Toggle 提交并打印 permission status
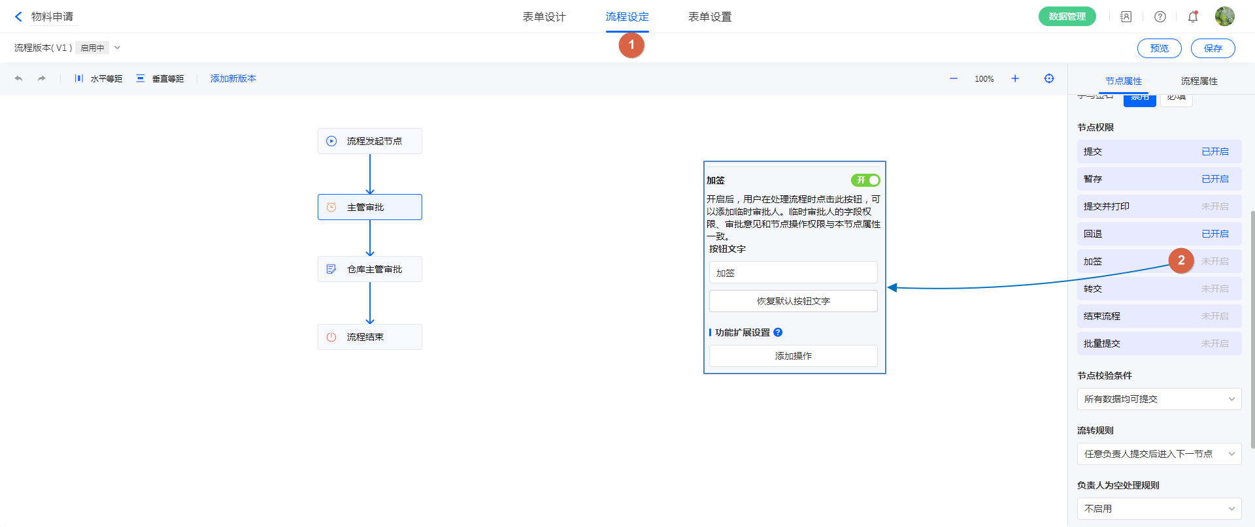1255x527 pixels. tap(1214, 206)
